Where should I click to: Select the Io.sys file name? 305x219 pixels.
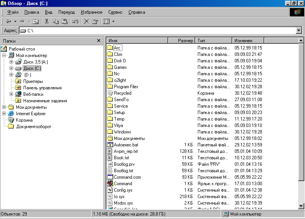click(x=119, y=197)
